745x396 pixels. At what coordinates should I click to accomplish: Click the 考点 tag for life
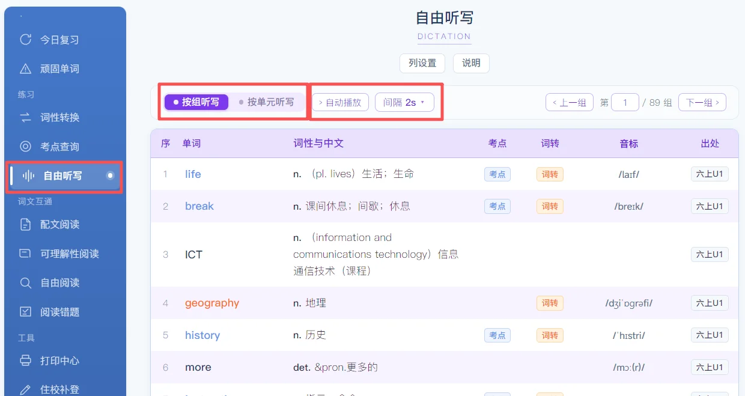point(497,174)
